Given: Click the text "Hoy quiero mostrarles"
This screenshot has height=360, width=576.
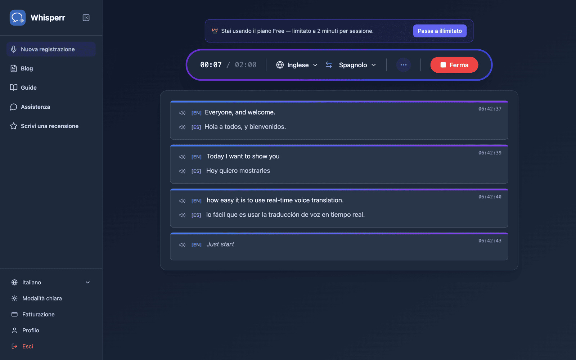Looking at the screenshot, I should click(238, 171).
